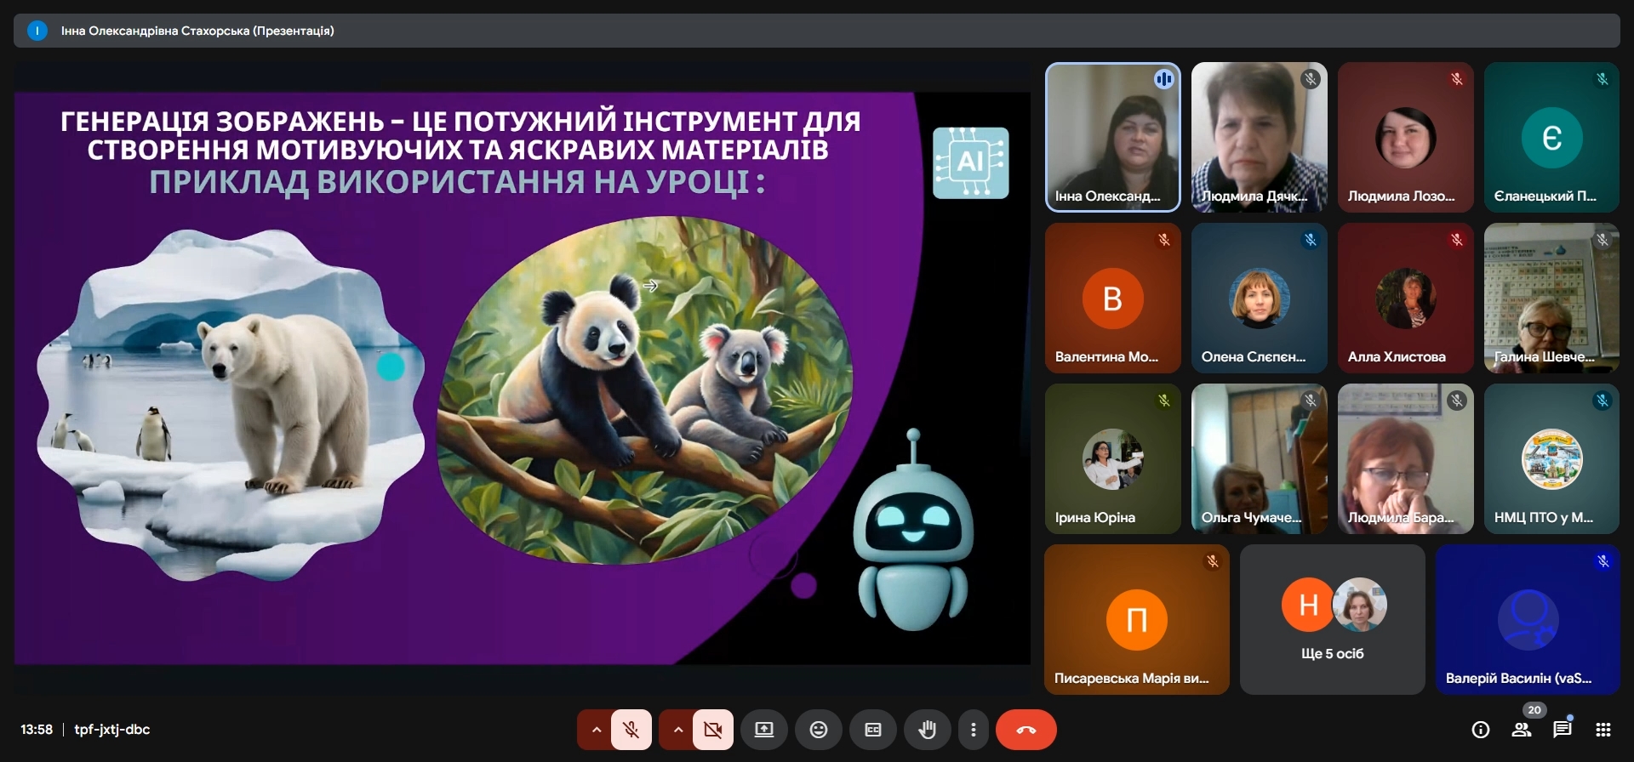Show the participants list
Screen dimensions: 1634x762
(1522, 730)
